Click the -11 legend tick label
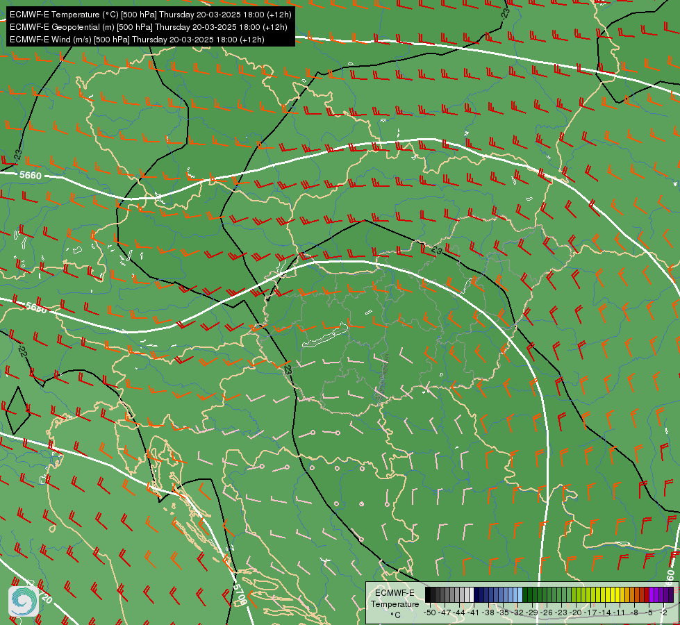Viewport: 680px width, 625px height. click(620, 613)
